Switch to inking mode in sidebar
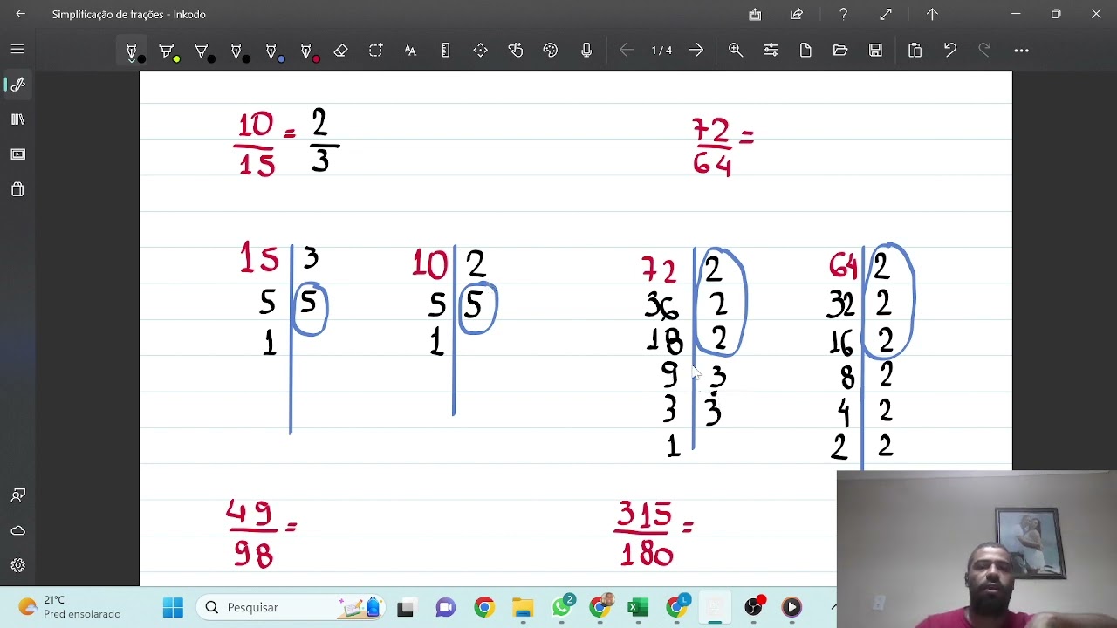This screenshot has width=1117, height=628. point(17,85)
